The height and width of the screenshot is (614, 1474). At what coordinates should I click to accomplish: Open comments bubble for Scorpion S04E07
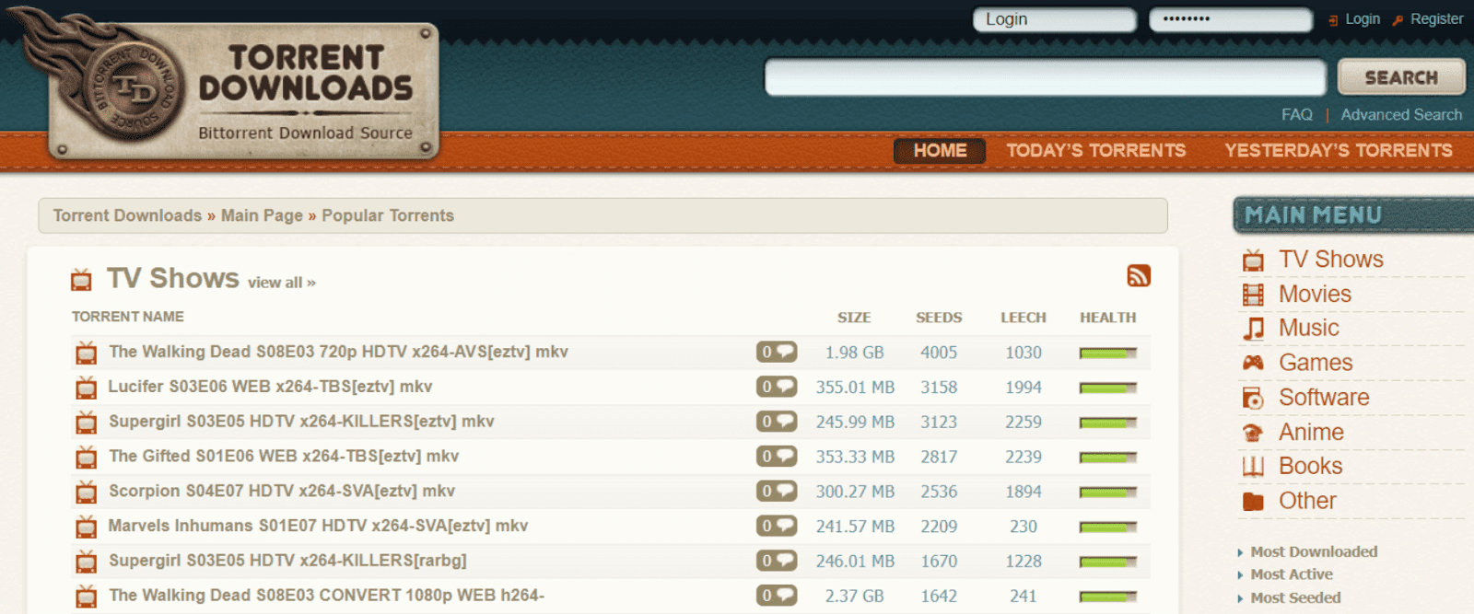coord(777,491)
